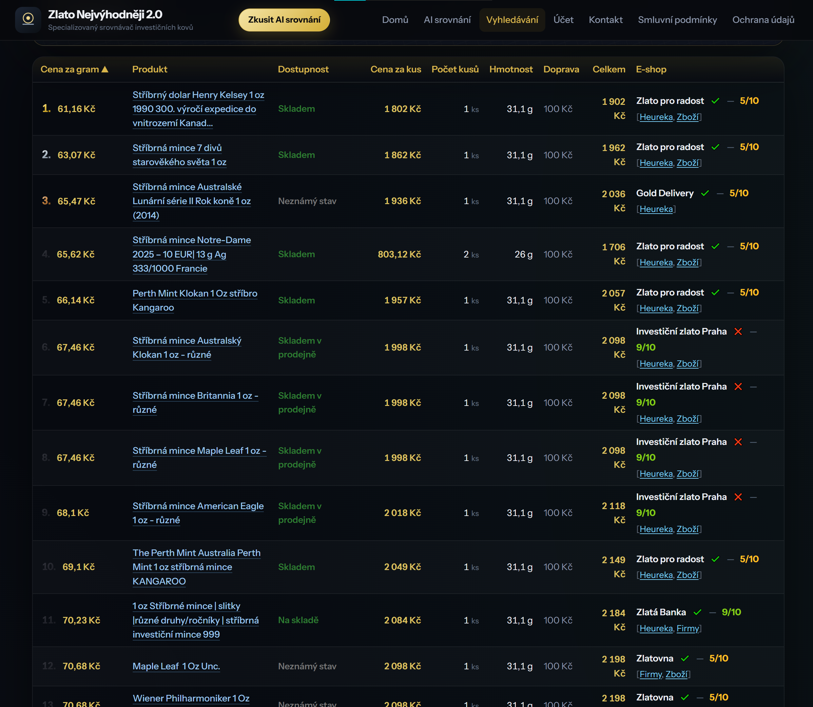The image size is (813, 707).
Task: Click the Zboží link in the Henry Kelsey row
Action: [687, 117]
